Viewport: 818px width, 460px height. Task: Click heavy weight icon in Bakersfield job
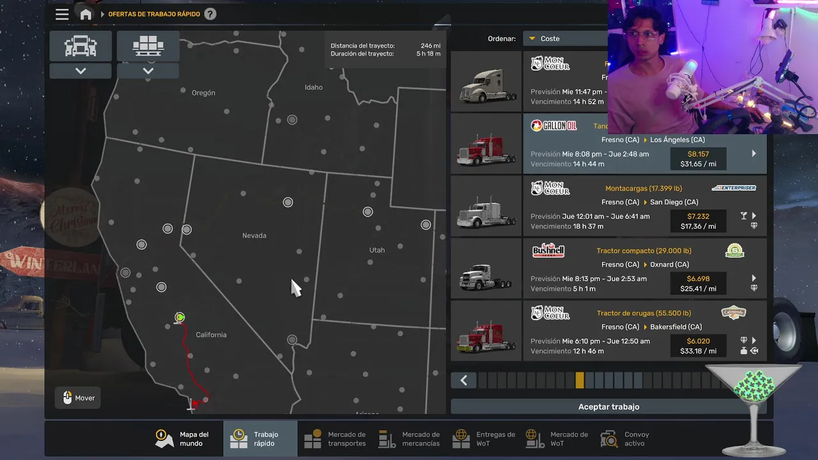click(x=744, y=351)
